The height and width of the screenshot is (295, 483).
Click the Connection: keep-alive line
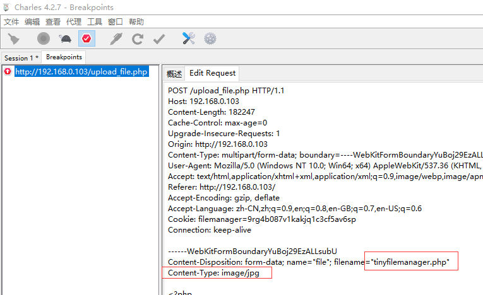point(210,230)
